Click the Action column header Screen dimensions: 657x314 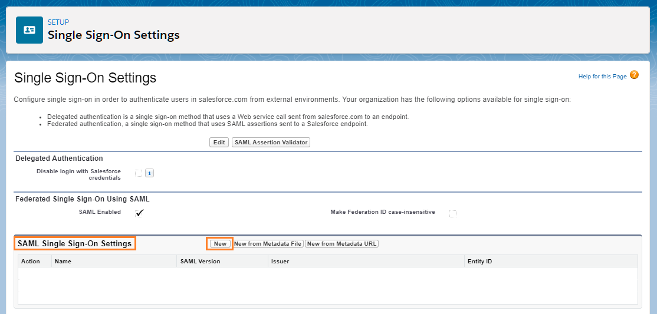click(31, 261)
